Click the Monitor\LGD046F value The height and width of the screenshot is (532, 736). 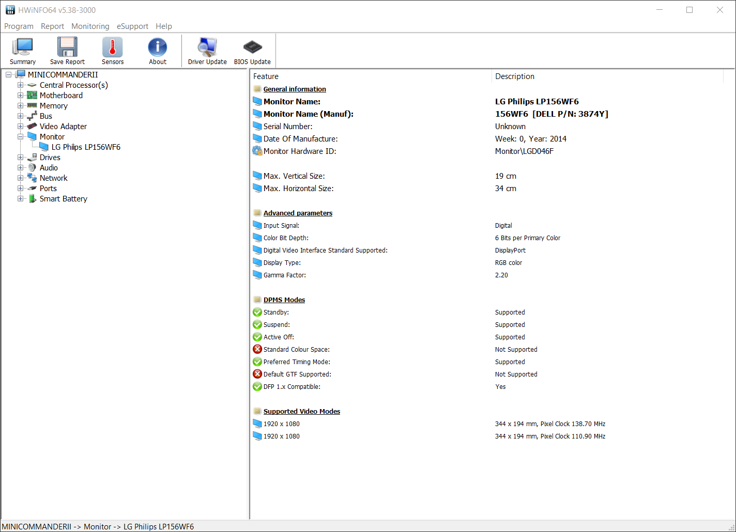pyautogui.click(x=524, y=151)
